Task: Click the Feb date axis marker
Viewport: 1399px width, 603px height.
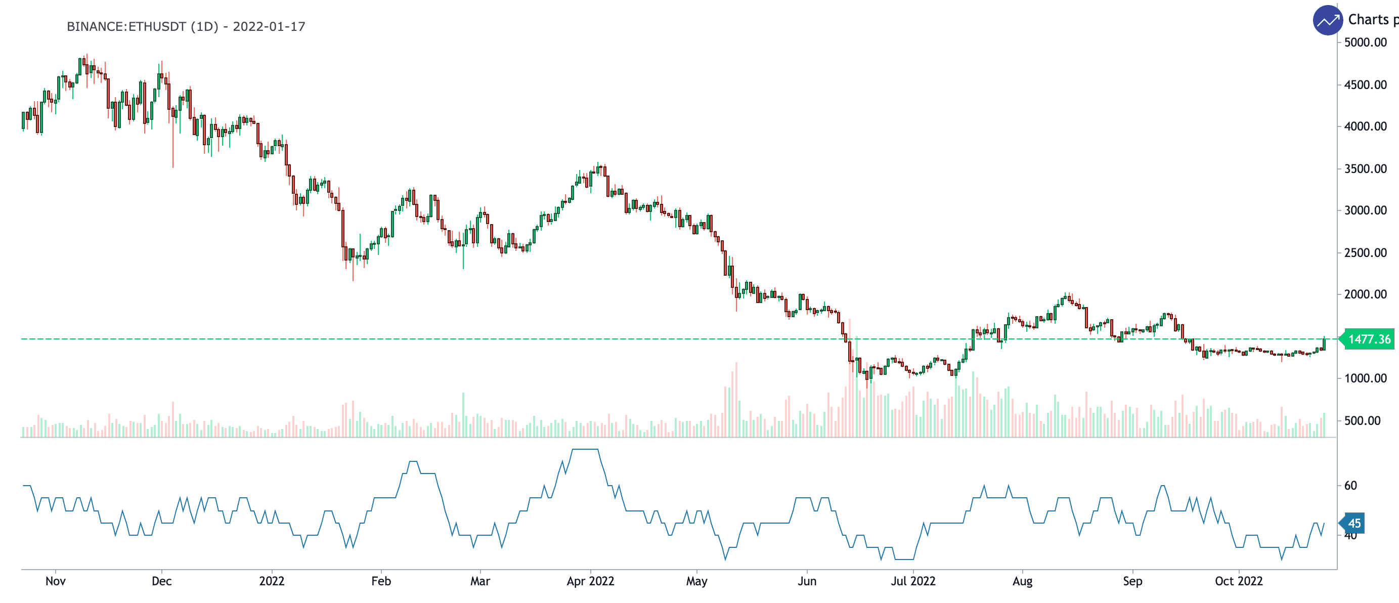Action: pyautogui.click(x=381, y=581)
